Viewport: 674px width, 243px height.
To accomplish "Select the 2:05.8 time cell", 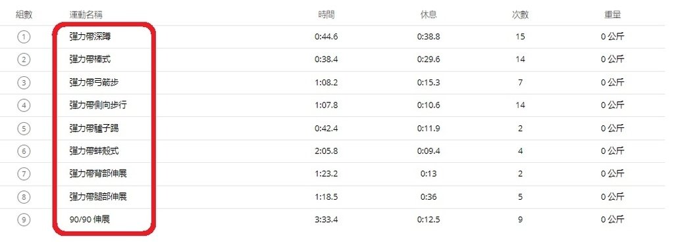I will pos(326,151).
